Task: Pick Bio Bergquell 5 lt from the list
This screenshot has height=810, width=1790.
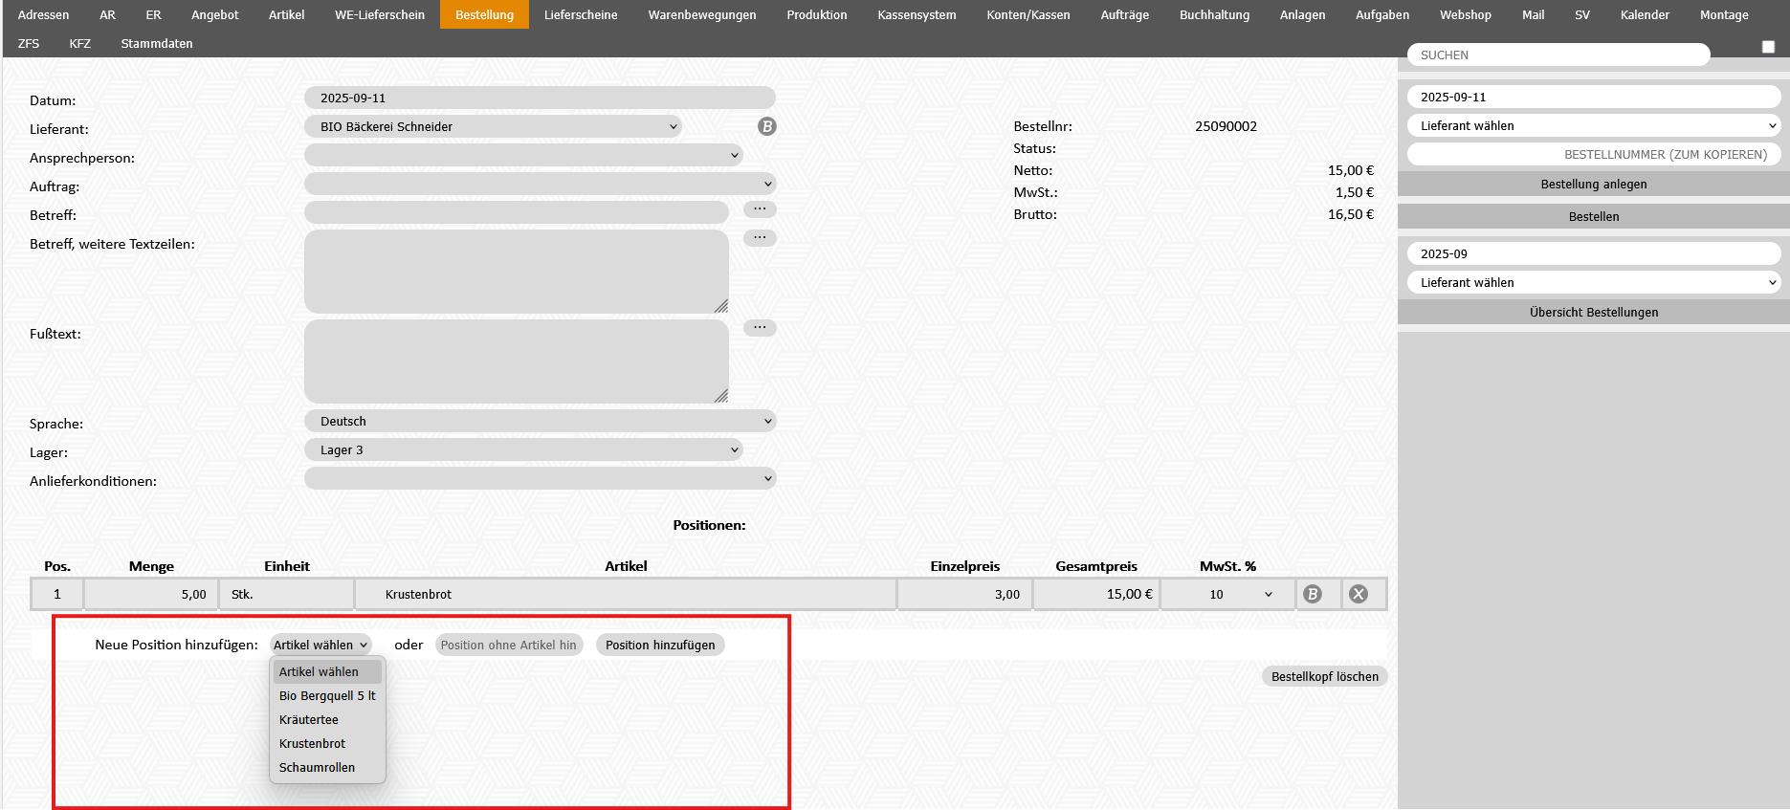Action: (327, 695)
